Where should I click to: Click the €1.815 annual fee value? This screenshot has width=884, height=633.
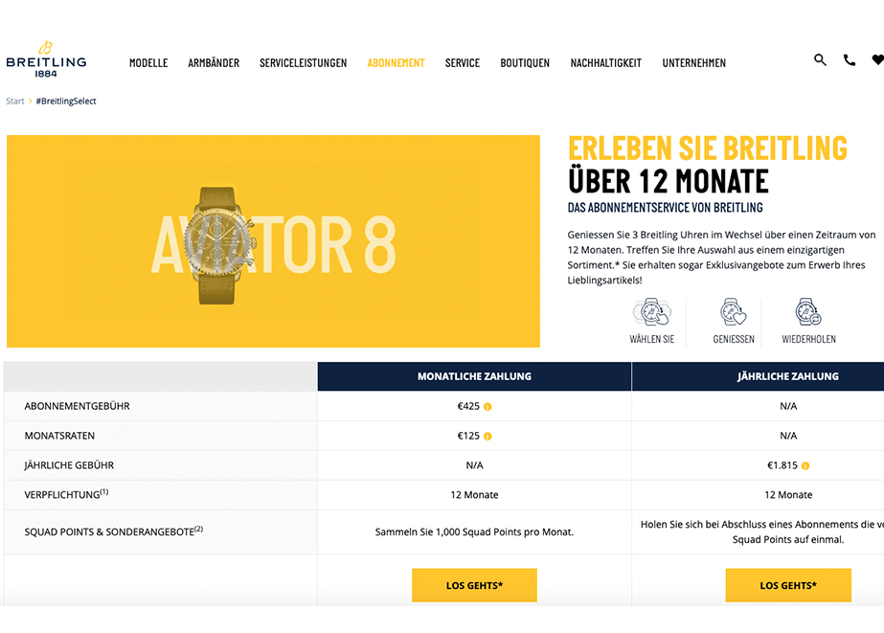click(x=782, y=465)
